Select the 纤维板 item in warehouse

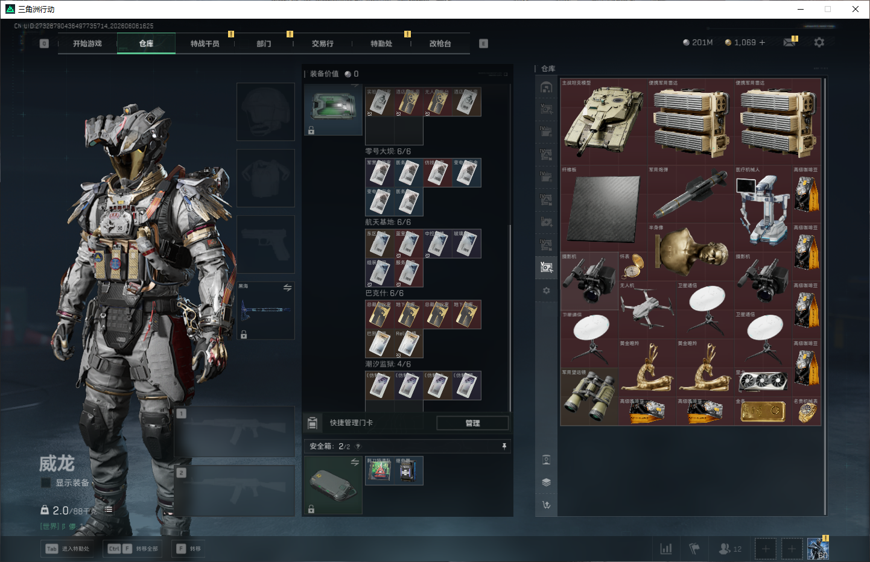tap(604, 209)
